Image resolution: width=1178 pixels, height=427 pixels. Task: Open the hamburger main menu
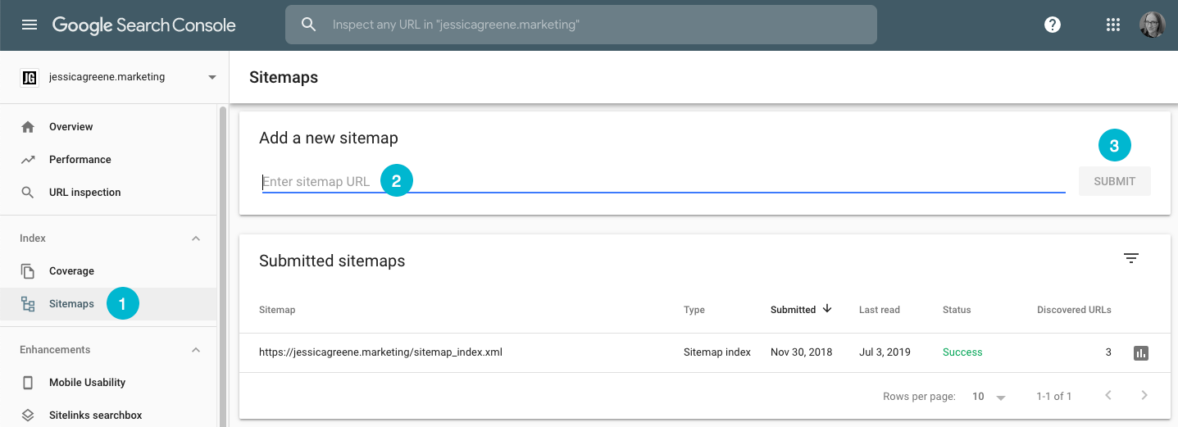click(x=30, y=25)
